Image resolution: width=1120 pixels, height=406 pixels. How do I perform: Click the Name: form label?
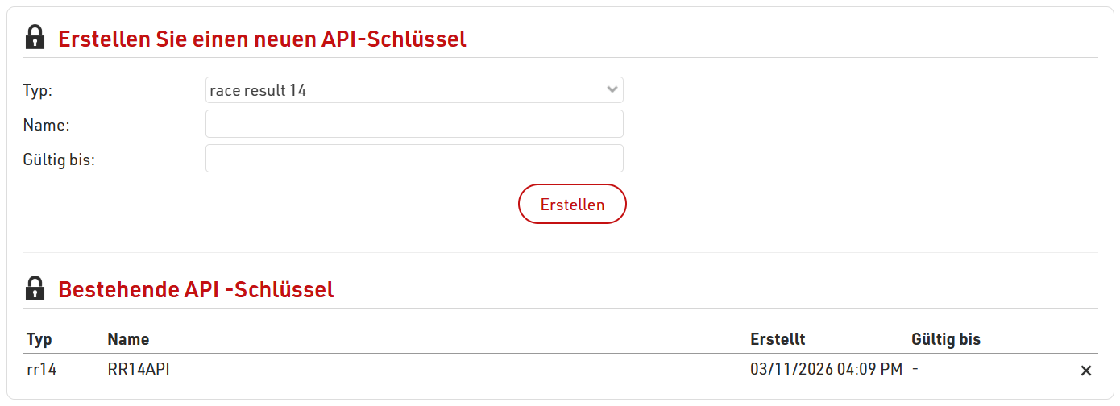pos(47,125)
